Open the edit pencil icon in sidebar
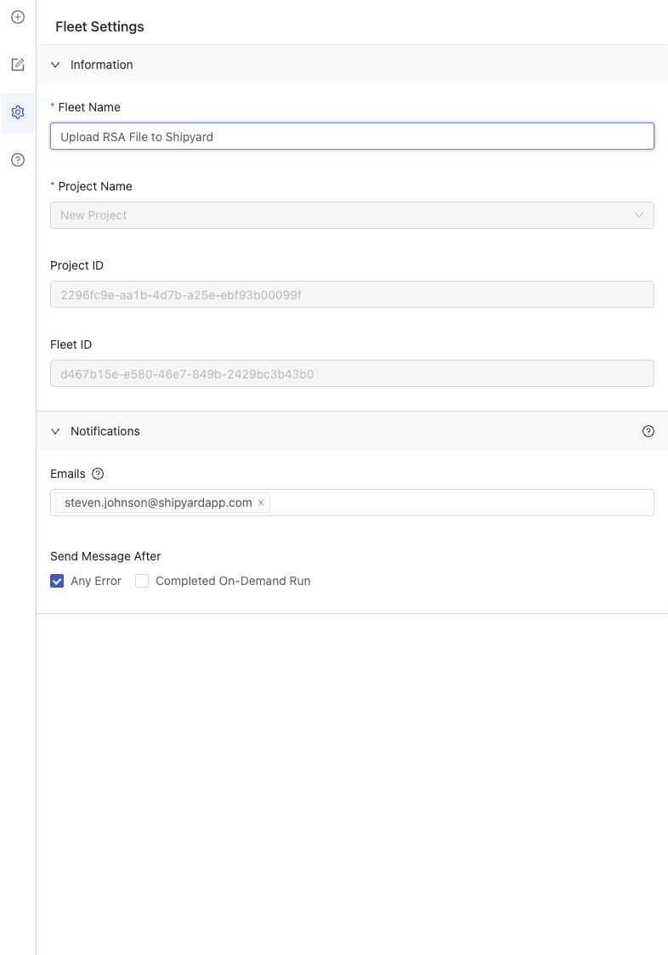The height and width of the screenshot is (955, 668). click(x=18, y=65)
